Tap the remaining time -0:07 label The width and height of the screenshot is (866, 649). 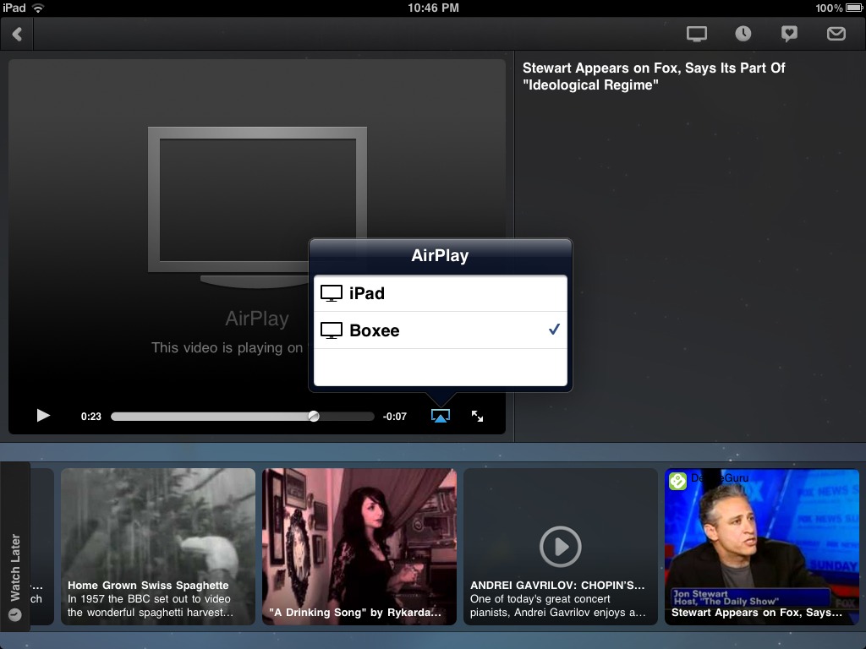394,416
